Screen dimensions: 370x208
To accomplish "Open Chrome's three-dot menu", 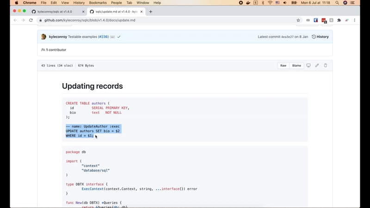I will pyautogui.click(x=355, y=20).
